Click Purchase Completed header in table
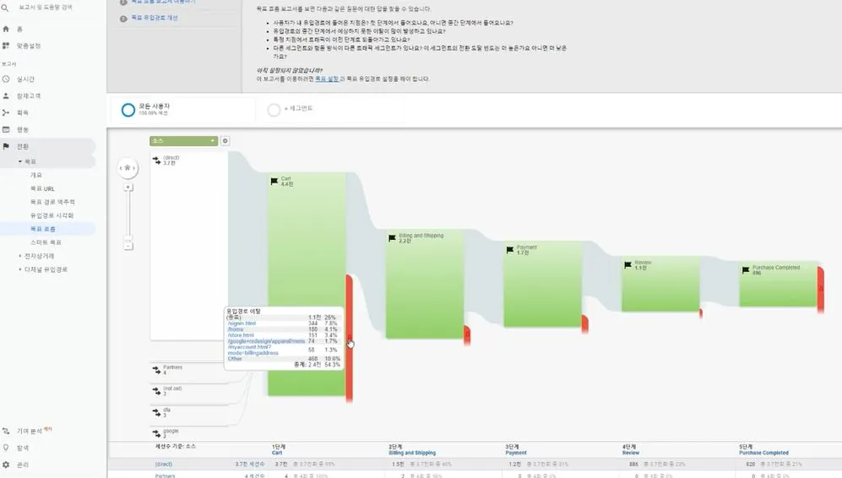This screenshot has width=842, height=478. click(x=763, y=453)
